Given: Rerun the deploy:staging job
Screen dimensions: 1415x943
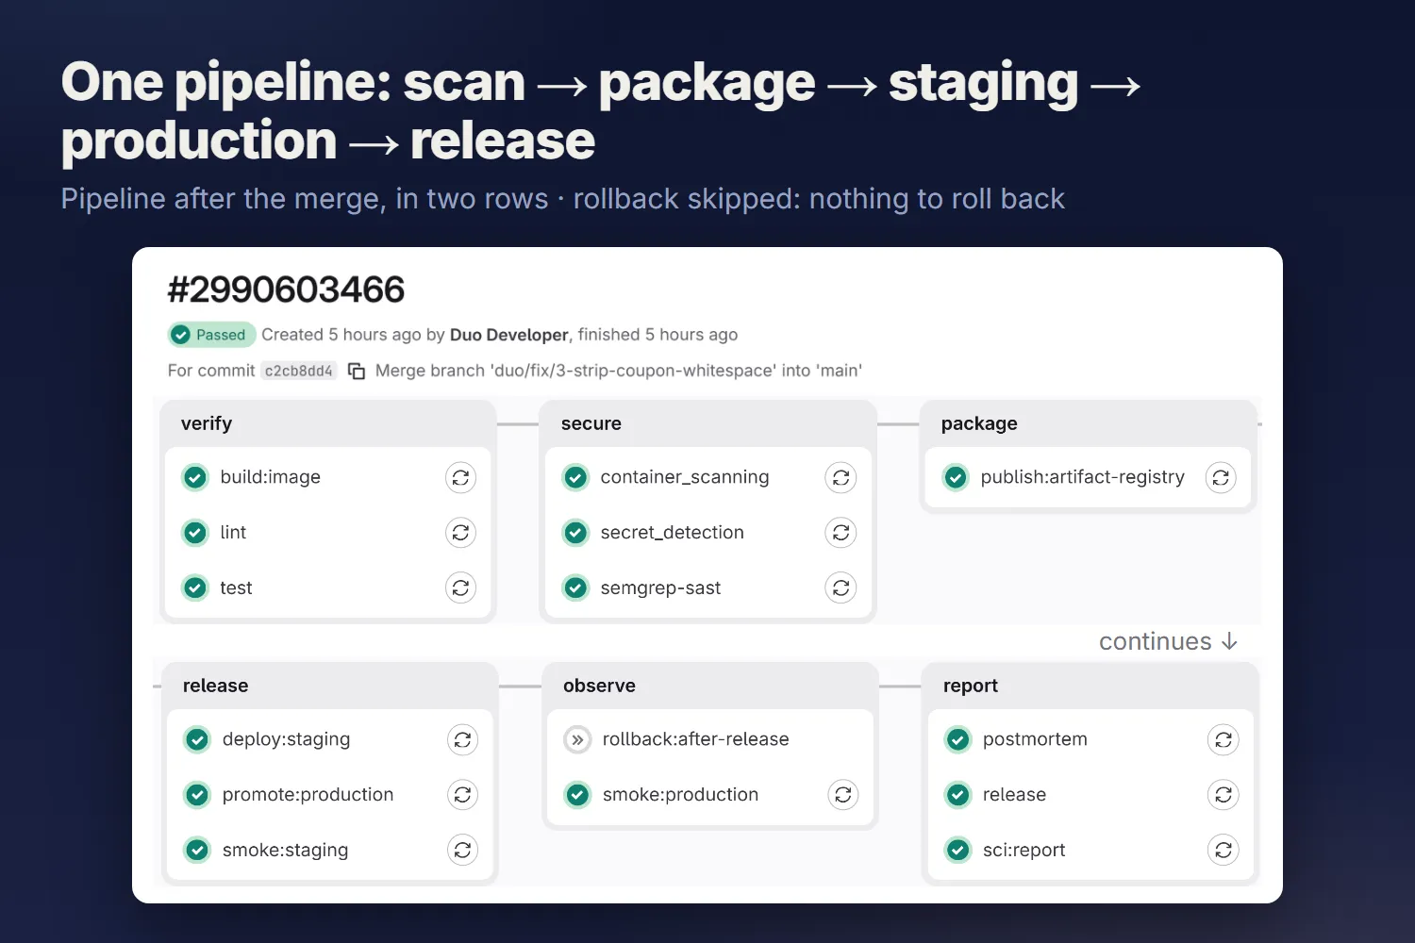Looking at the screenshot, I should 462,740.
